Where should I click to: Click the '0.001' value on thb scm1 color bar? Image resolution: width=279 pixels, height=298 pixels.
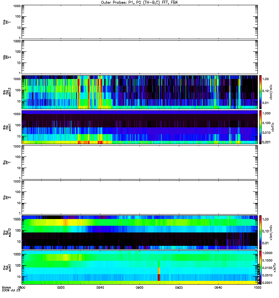[x=266, y=142]
